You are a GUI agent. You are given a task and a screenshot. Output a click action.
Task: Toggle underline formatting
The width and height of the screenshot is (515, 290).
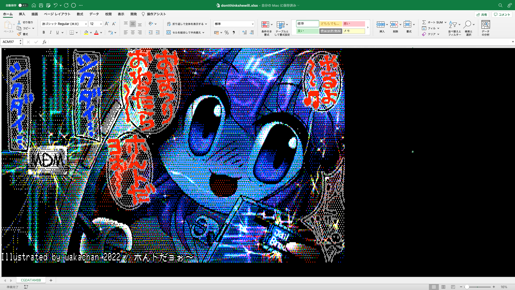(x=57, y=32)
